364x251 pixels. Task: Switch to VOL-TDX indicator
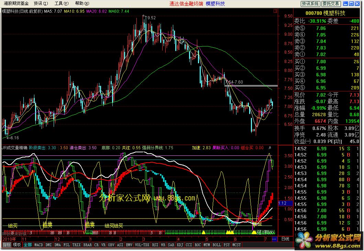click(142, 245)
